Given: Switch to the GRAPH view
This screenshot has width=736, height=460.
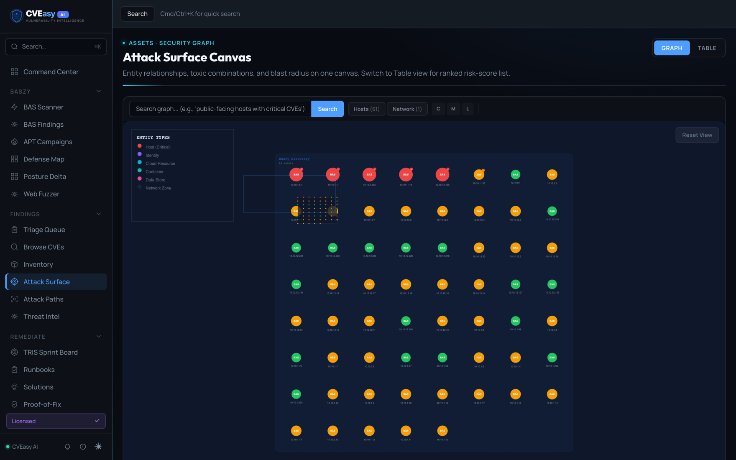Looking at the screenshot, I should 672,48.
